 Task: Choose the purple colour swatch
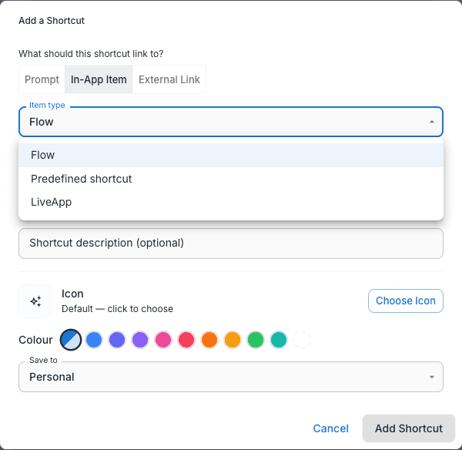coord(140,340)
